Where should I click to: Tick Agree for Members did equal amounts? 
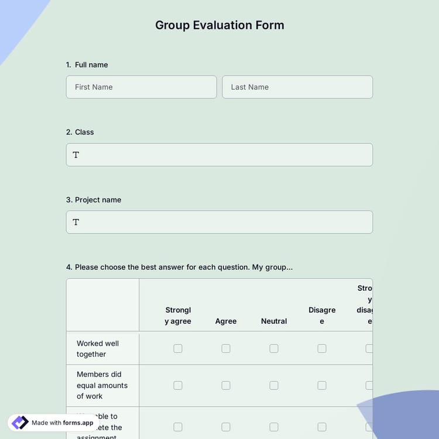pos(226,385)
